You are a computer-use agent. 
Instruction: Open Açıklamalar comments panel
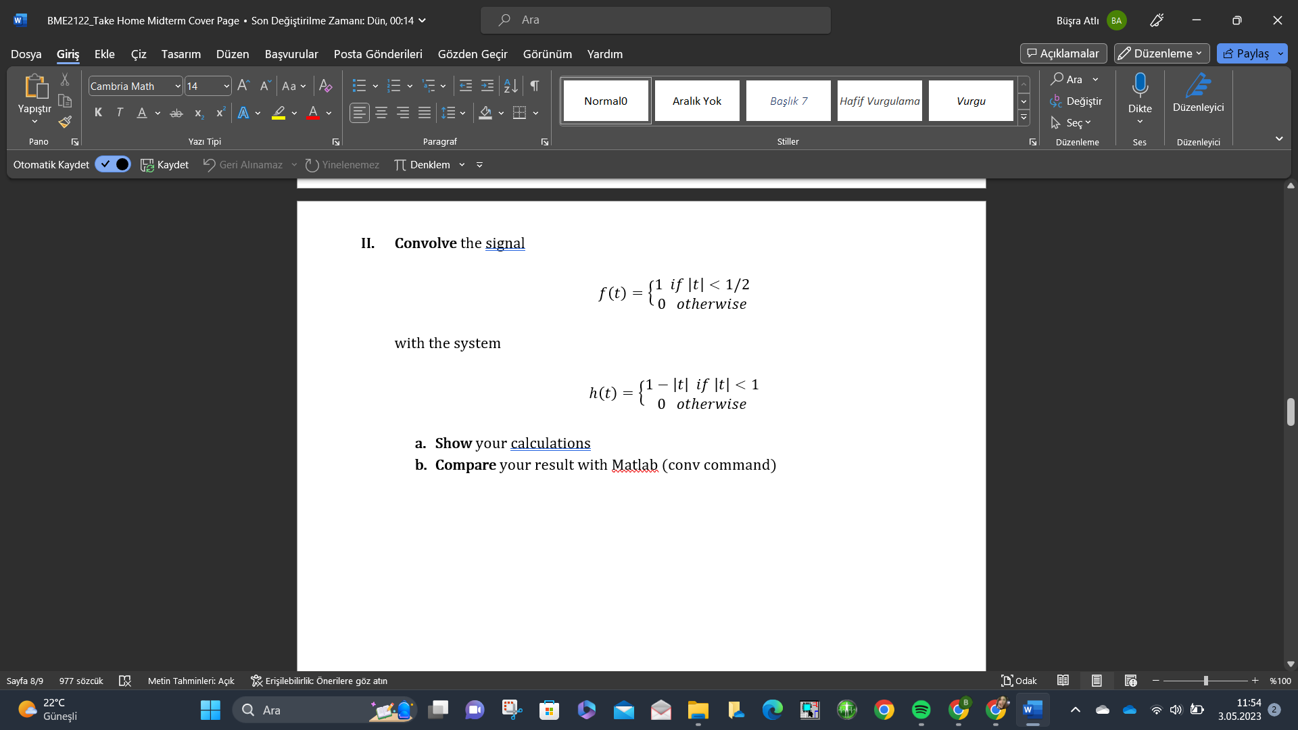coord(1063,53)
